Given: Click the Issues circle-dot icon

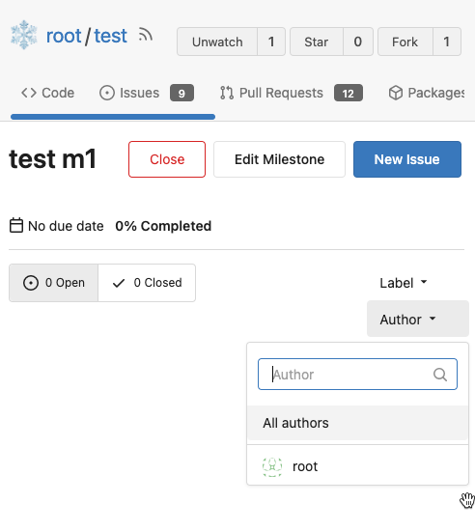Looking at the screenshot, I should [107, 93].
